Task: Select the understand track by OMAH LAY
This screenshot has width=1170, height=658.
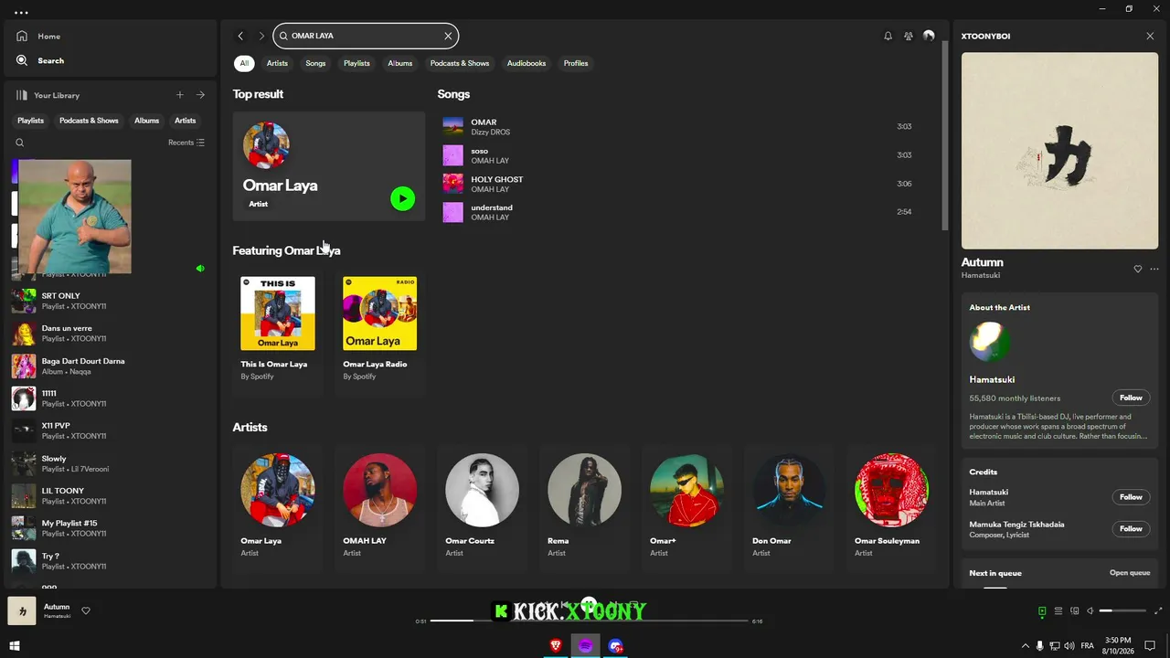Action: (676, 212)
